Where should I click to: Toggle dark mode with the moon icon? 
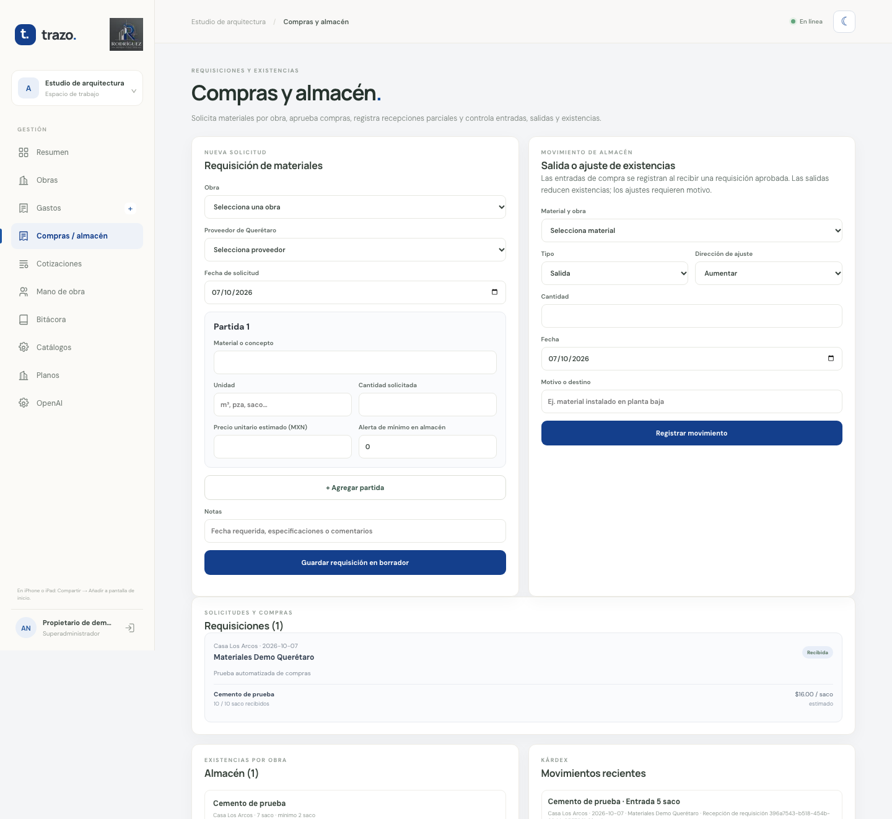(844, 22)
